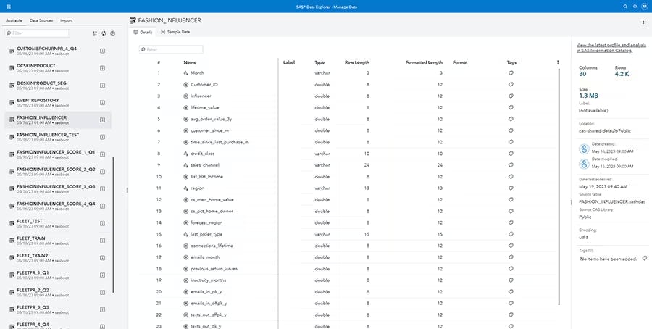Screen dimensions: 652x329
Task: Select the Details tab
Action: 143,32
